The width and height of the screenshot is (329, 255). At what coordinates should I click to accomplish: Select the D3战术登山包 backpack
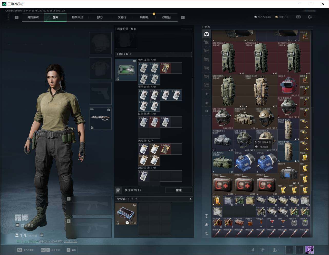[x=261, y=91]
